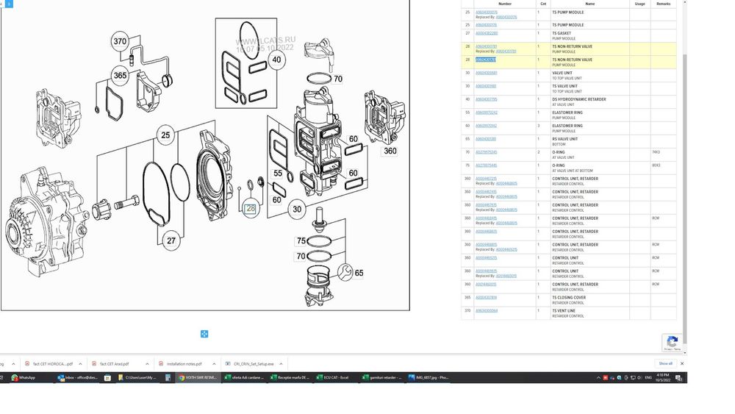This screenshot has width=735, height=414.
Task: Expand options for CRI_CRIN_Set_Setup.exe download
Action: pyautogui.click(x=281, y=364)
